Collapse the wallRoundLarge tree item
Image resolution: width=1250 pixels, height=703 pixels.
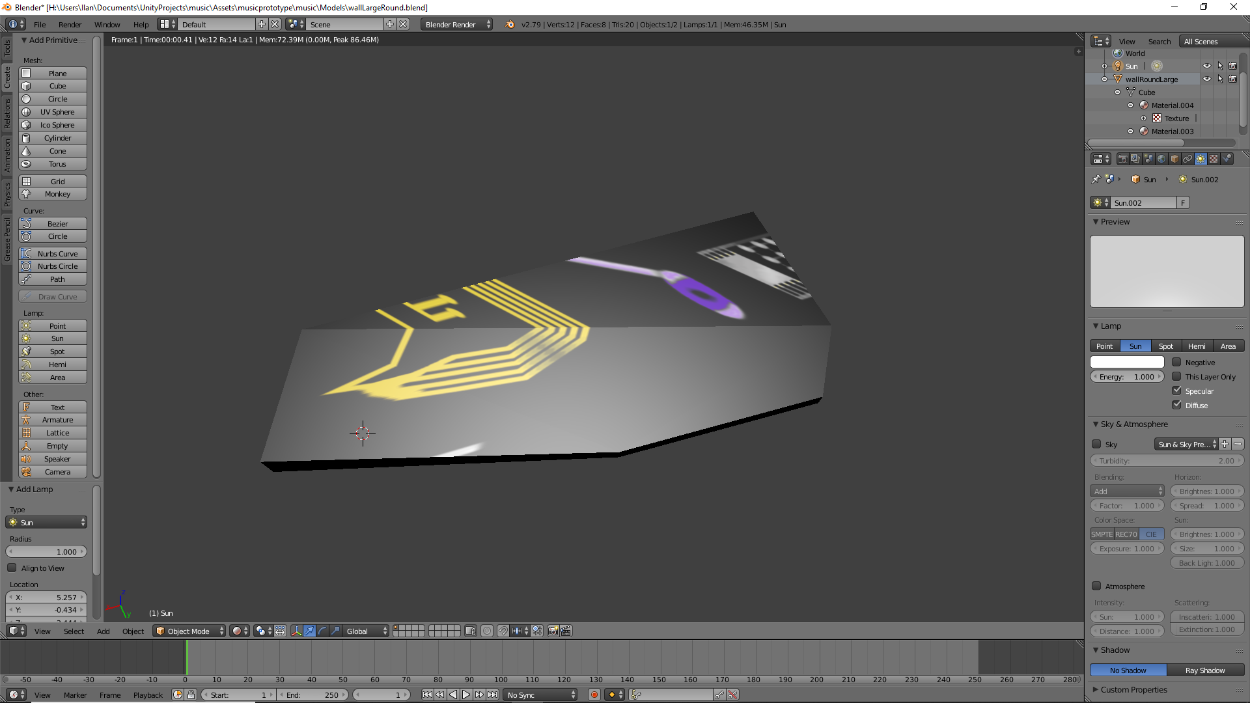(1104, 79)
